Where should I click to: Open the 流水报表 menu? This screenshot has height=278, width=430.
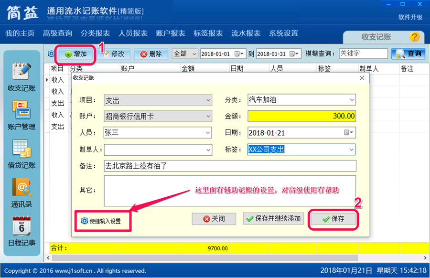click(x=246, y=33)
